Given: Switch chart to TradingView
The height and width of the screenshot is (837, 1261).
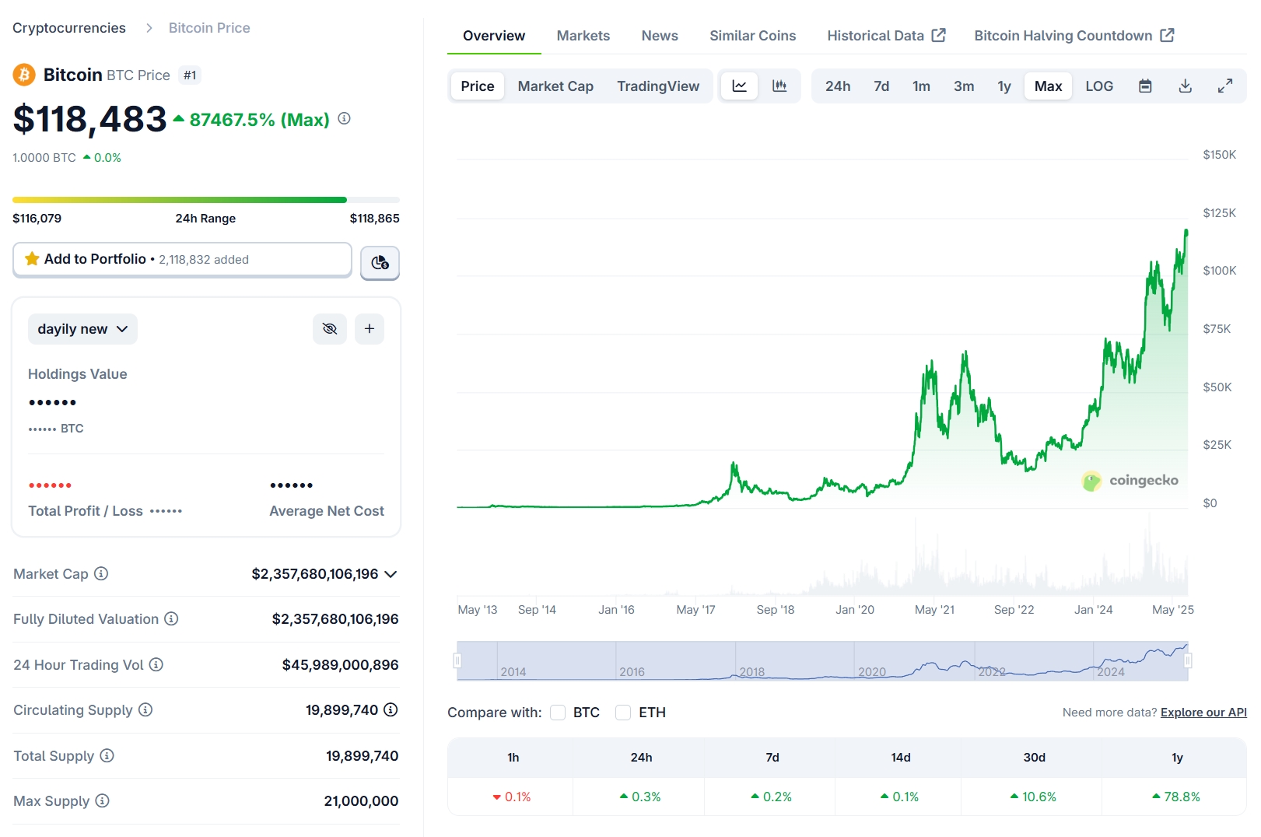Looking at the screenshot, I should [x=658, y=86].
